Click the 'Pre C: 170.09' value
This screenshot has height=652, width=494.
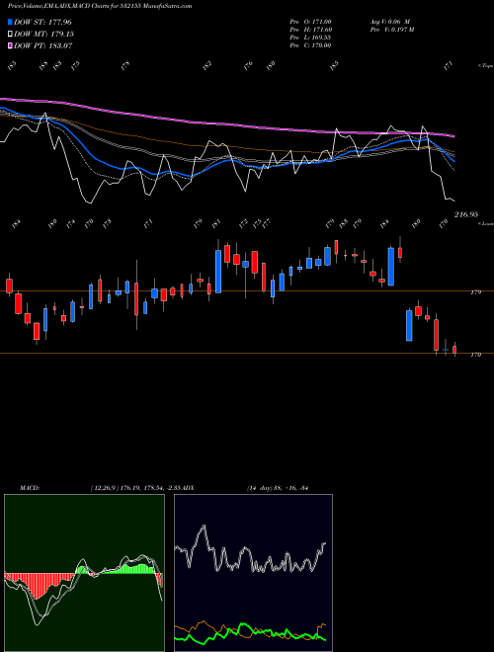coord(310,45)
